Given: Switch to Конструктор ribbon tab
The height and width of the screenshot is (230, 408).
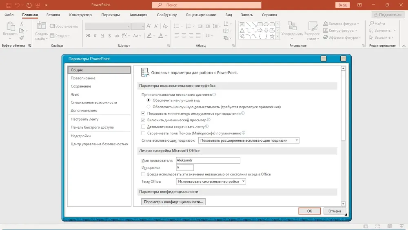Looking at the screenshot, I should pyautogui.click(x=80, y=15).
